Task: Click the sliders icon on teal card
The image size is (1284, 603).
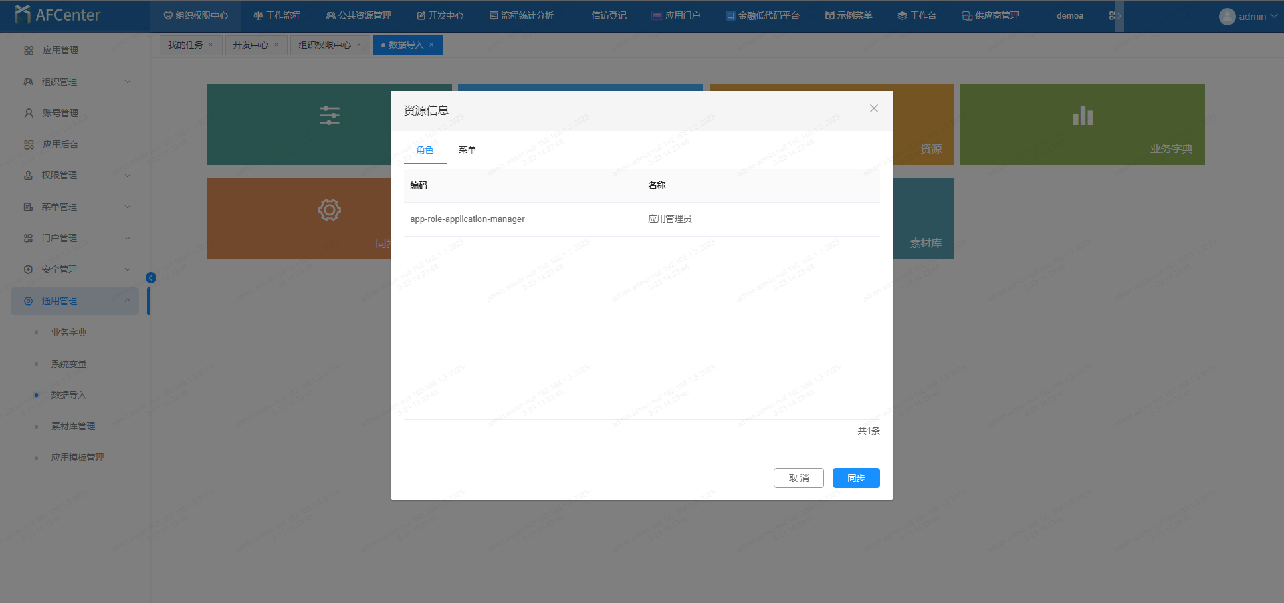Action: coord(329,116)
